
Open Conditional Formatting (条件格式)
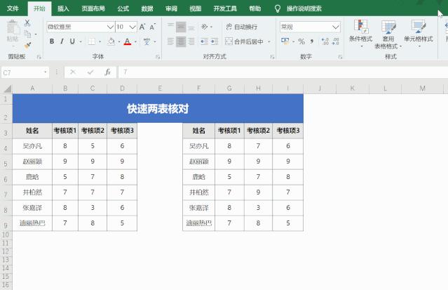point(360,33)
